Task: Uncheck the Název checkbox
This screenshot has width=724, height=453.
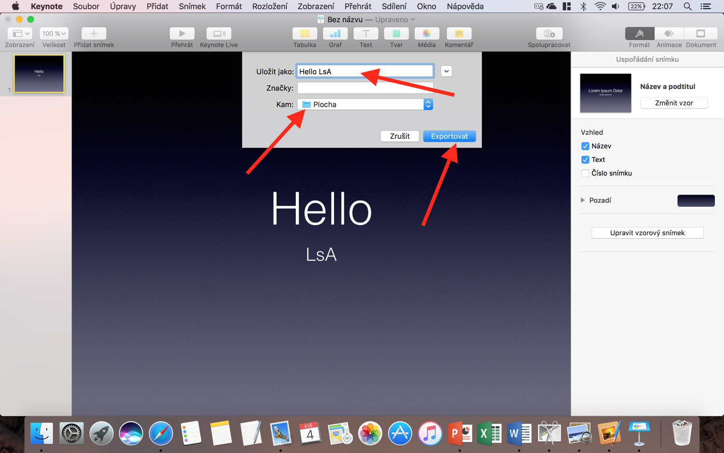Action: pyautogui.click(x=585, y=146)
